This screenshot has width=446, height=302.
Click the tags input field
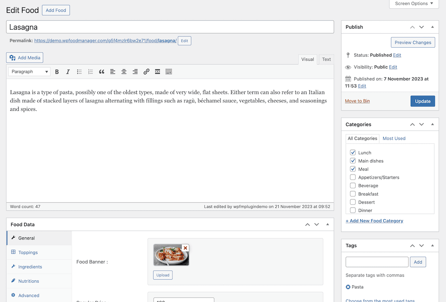[x=377, y=262]
